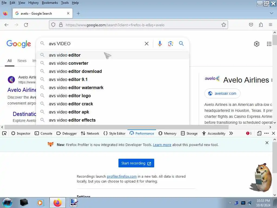Bookmark this page with the star icon
The height and width of the screenshot is (208, 277).
(x=224, y=25)
